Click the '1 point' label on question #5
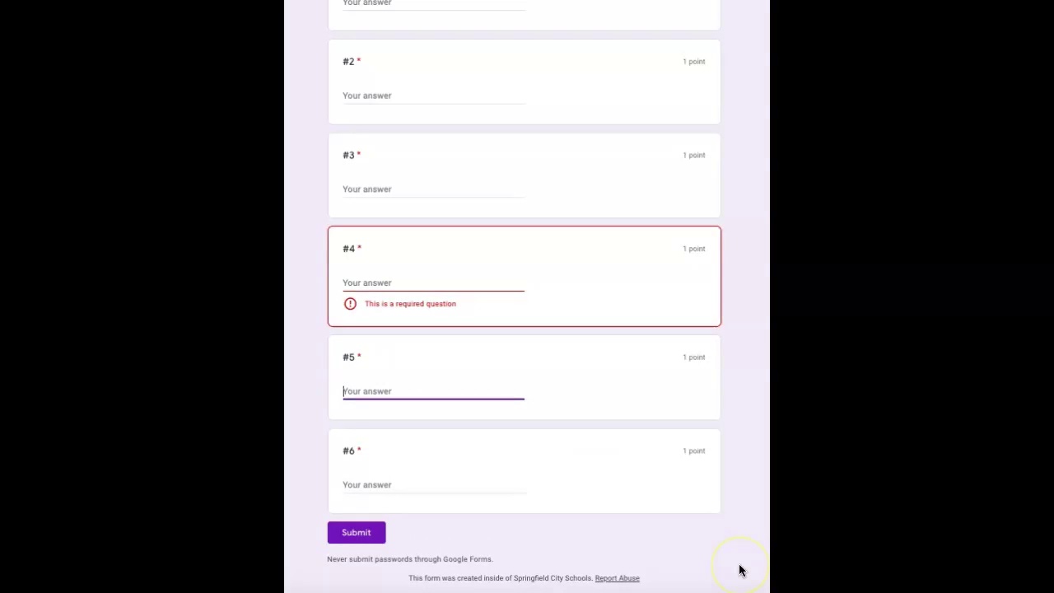The height and width of the screenshot is (593, 1054). [693, 357]
